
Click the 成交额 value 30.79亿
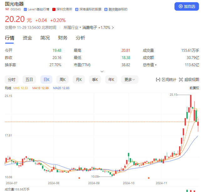click(193, 57)
